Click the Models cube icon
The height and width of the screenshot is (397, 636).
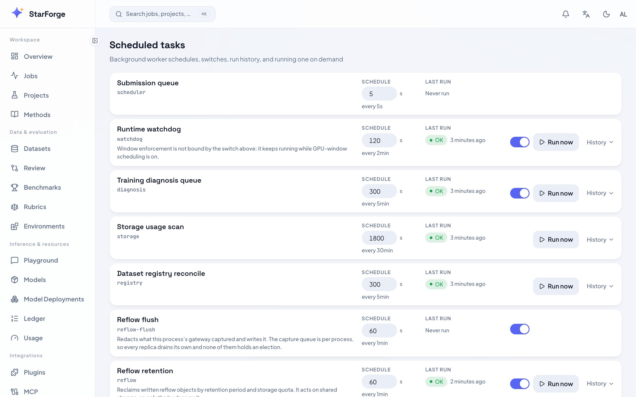tap(14, 280)
